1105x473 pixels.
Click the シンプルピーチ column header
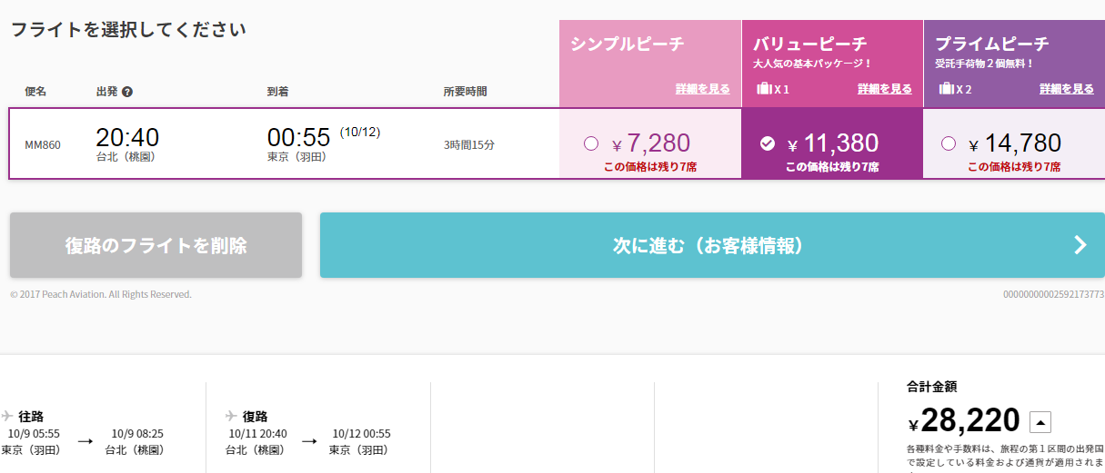(x=650, y=63)
